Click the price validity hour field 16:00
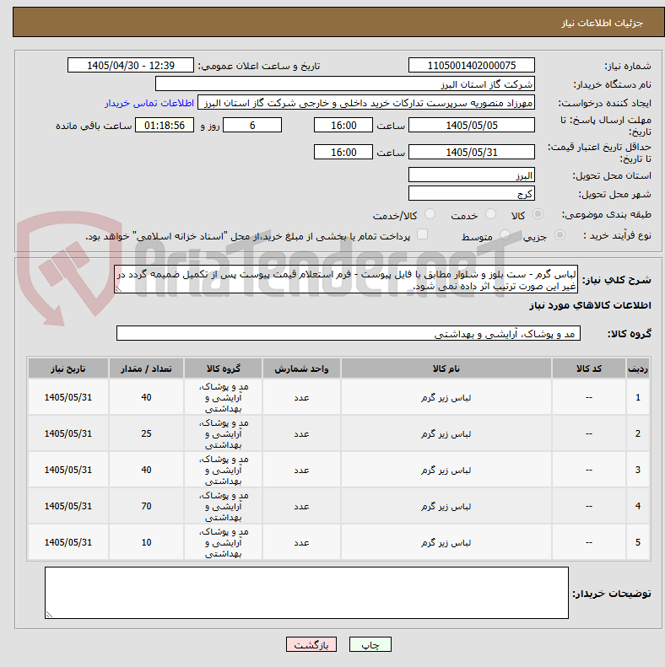665x667 pixels. 343,152
